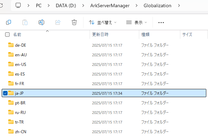Click the date cell of pt-BR row
The image size is (208, 139).
[x=107, y=103]
